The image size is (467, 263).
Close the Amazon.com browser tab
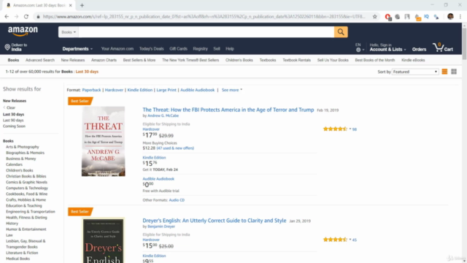click(x=70, y=5)
